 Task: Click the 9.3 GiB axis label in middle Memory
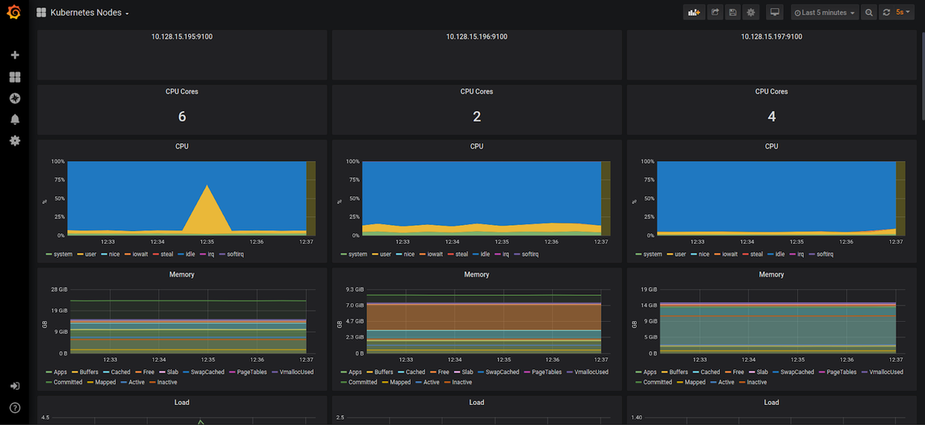[354, 289]
